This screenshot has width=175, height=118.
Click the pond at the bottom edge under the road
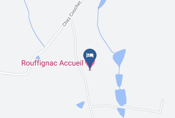click(x=121, y=112)
